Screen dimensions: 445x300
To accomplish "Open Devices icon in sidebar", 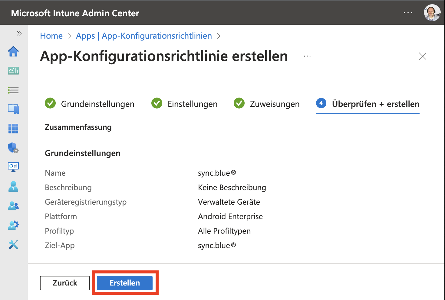I will coord(13,109).
